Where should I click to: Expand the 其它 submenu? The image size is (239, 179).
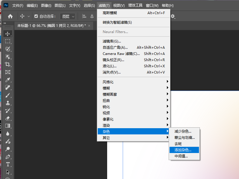click(134, 138)
